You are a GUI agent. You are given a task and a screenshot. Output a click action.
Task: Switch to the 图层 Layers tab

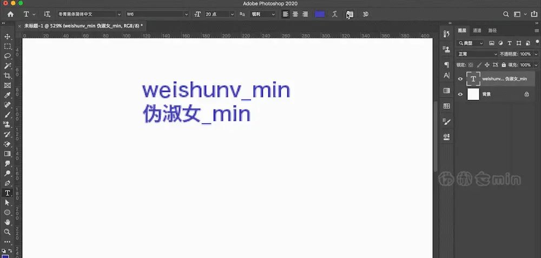[x=462, y=30]
